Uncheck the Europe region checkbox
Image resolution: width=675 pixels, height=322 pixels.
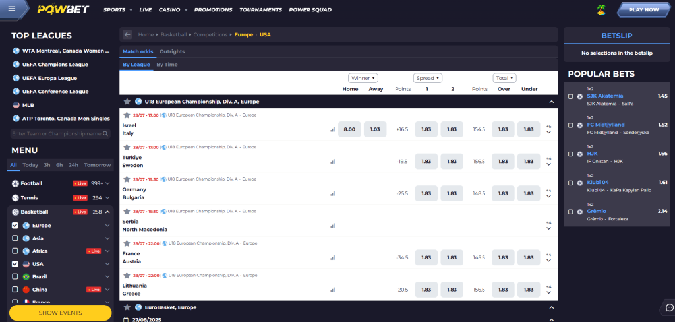[x=15, y=226]
